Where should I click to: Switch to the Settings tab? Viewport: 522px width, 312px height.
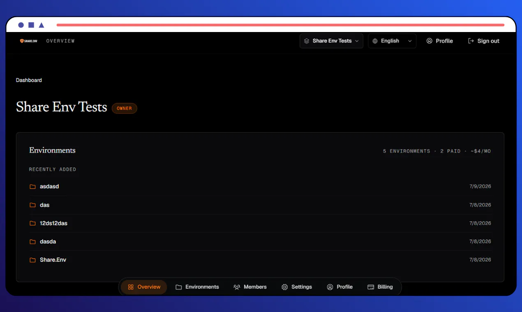(x=297, y=287)
